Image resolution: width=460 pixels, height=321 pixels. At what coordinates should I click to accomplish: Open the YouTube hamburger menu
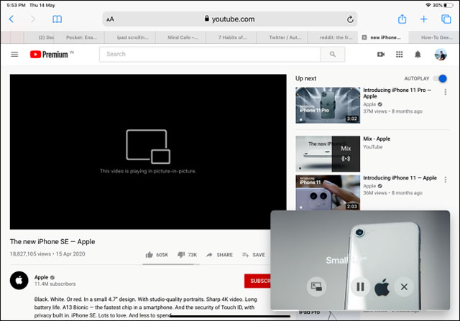(x=14, y=55)
